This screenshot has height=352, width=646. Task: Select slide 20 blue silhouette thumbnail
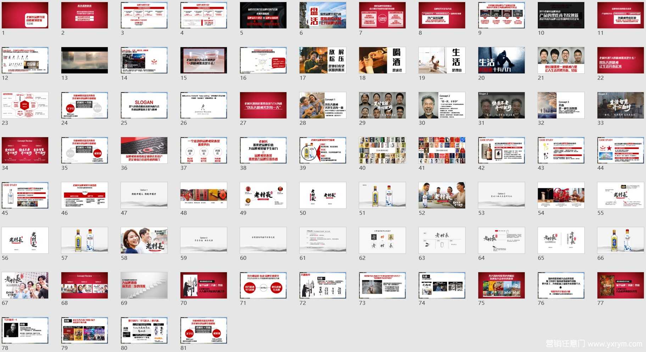click(x=501, y=60)
